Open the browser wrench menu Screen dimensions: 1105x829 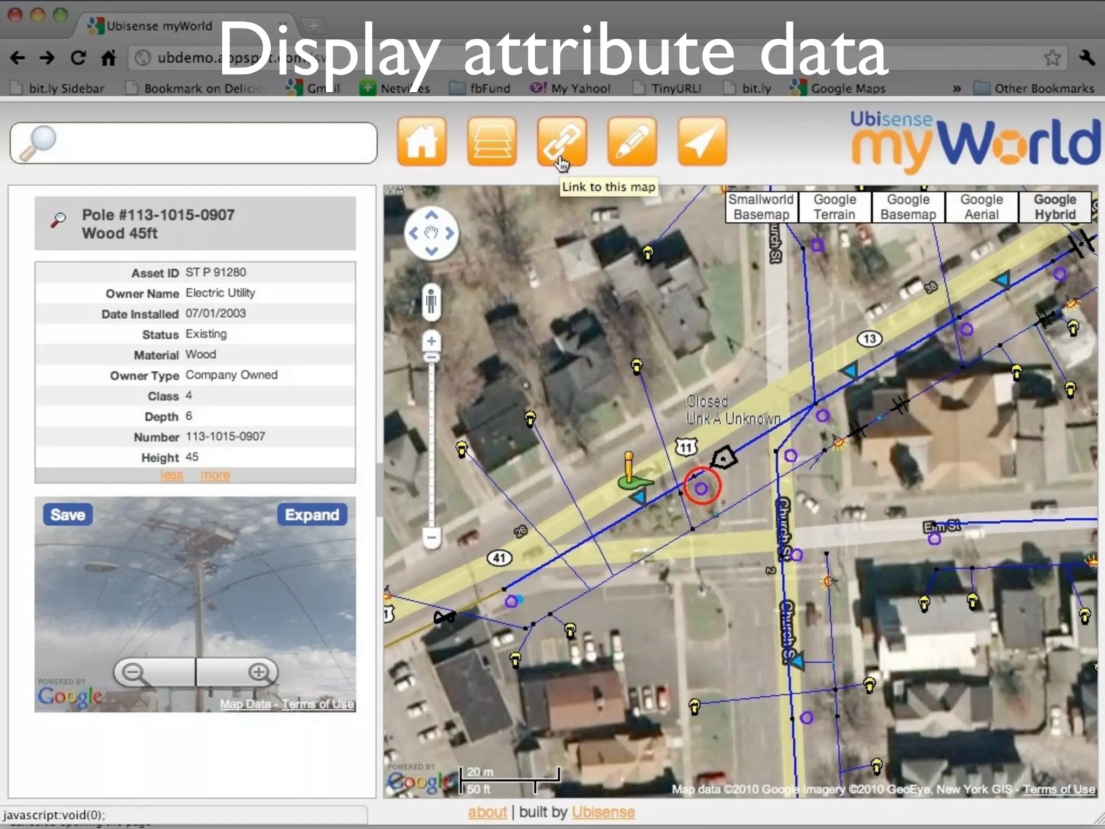tap(1087, 57)
